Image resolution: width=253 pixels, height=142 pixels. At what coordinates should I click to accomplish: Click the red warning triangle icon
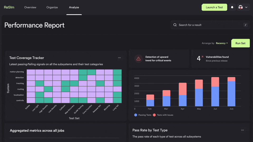(x=138, y=59)
